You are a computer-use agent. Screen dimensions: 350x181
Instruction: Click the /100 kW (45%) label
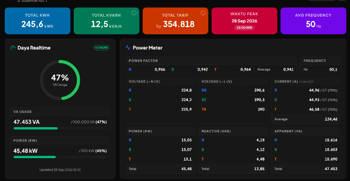point(93,151)
